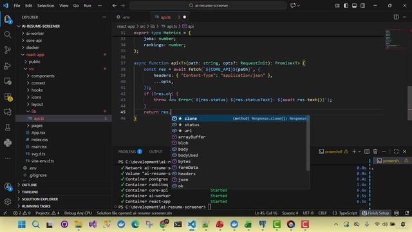The height and width of the screenshot is (232, 412).
Task: Open the Run and Debug view
Action: (x=8, y=66)
